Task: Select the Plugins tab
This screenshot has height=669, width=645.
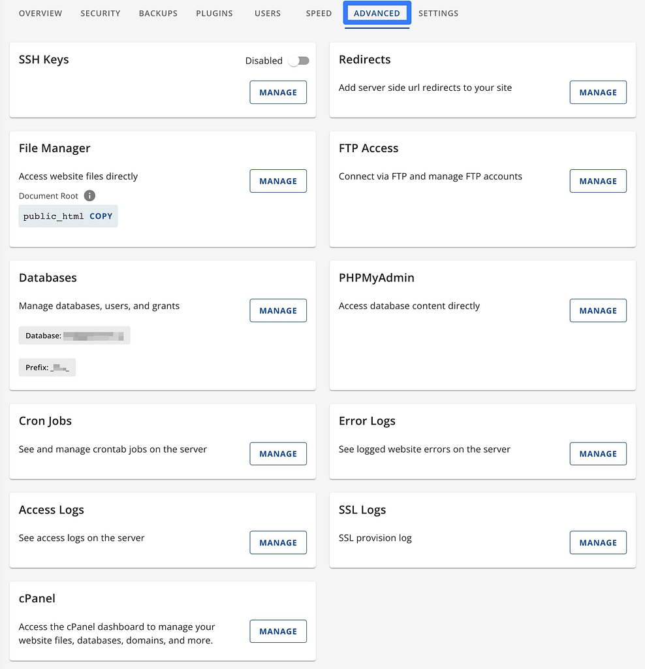Action: point(214,13)
